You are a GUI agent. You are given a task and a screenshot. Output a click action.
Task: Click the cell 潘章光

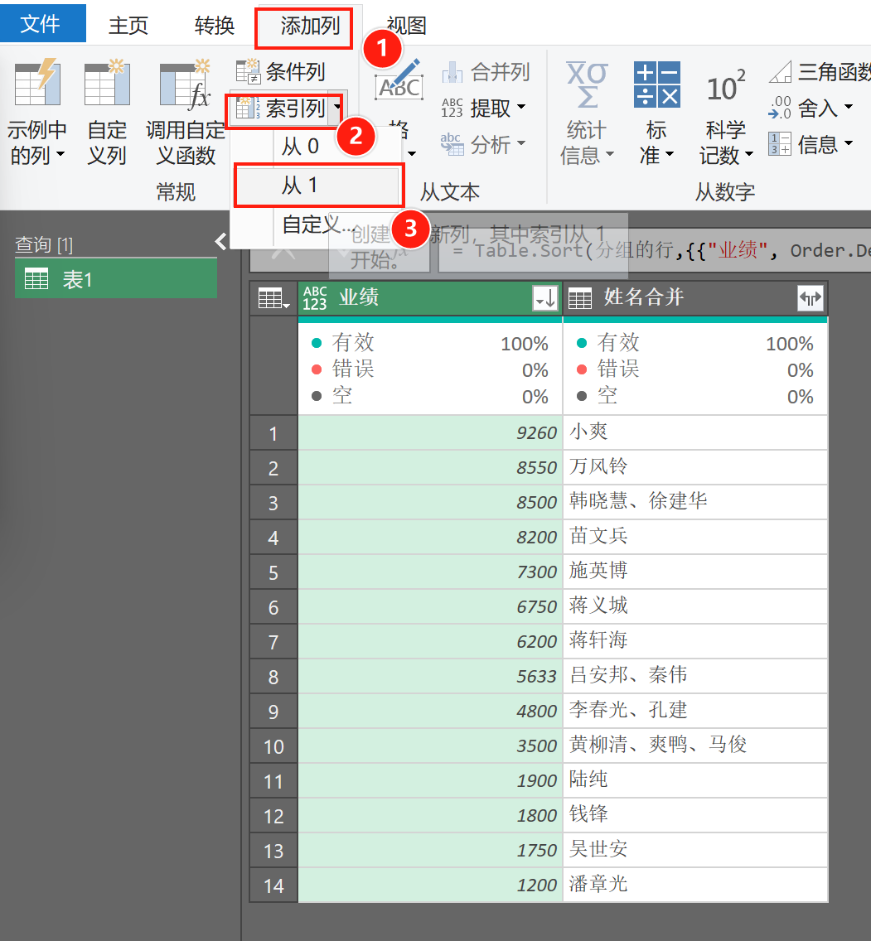(x=695, y=886)
